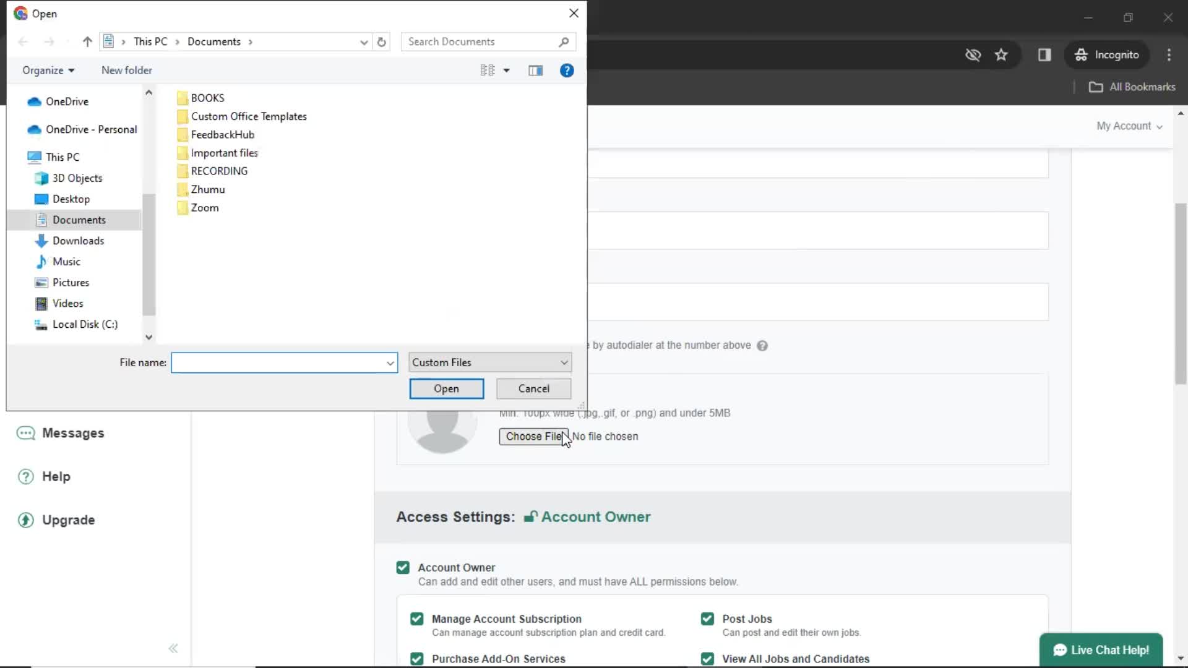Toggle Account Owner checkbox
The image size is (1188, 668).
pos(403,568)
